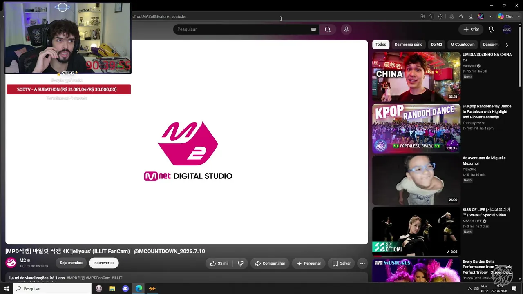Click TheHallyuverse channel name
The width and height of the screenshot is (523, 294).
474,123
